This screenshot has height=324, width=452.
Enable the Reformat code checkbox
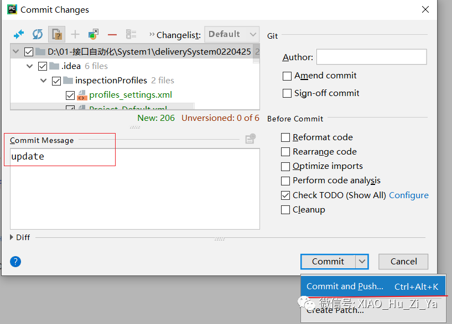pos(285,137)
